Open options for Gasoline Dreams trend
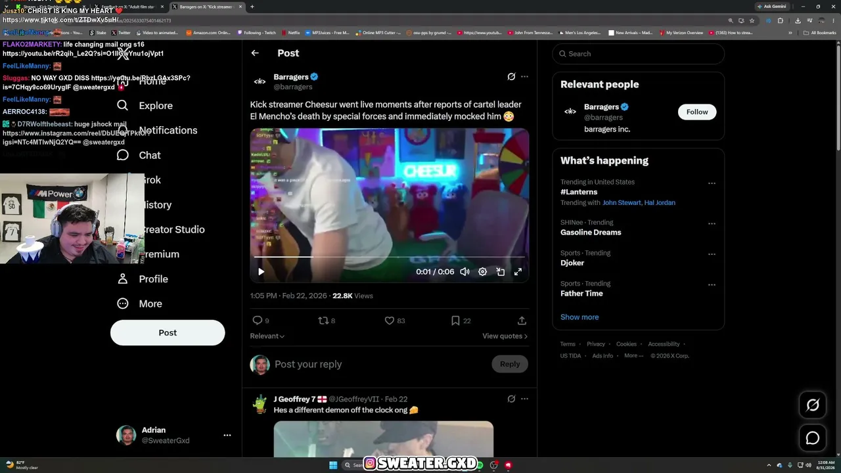Image resolution: width=841 pixels, height=473 pixels. point(712,223)
